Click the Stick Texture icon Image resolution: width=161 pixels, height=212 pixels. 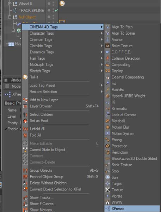pyautogui.click(x=107, y=165)
